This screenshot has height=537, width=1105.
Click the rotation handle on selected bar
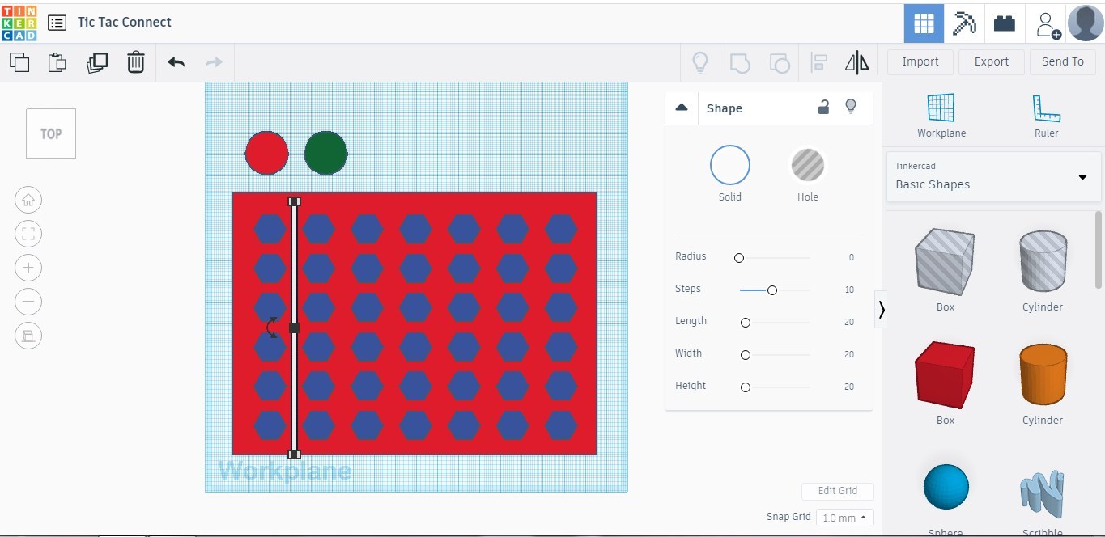click(272, 328)
